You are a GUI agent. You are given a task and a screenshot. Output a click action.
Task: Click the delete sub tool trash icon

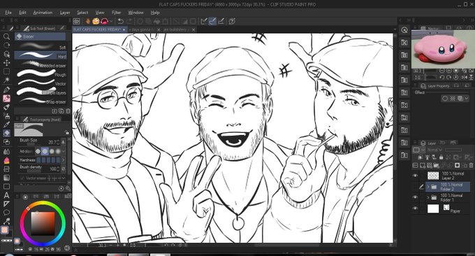click(68, 111)
